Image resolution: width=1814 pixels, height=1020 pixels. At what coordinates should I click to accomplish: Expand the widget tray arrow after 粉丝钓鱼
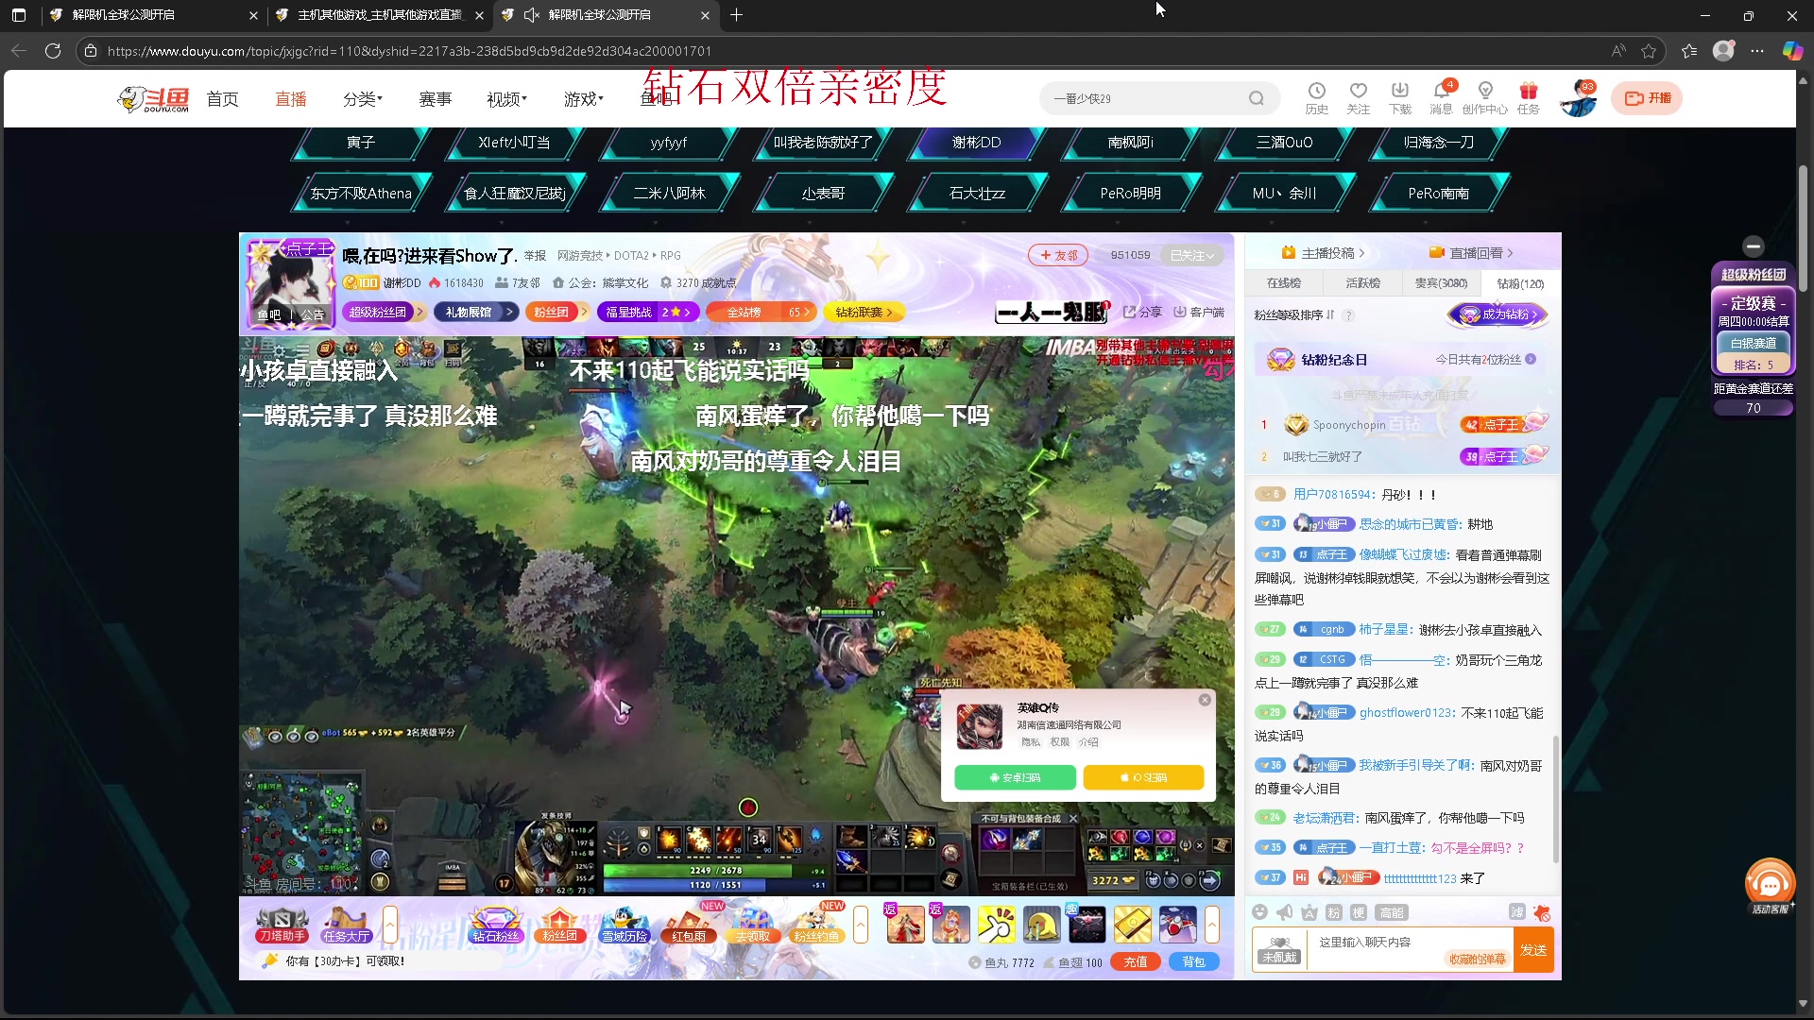[861, 925]
